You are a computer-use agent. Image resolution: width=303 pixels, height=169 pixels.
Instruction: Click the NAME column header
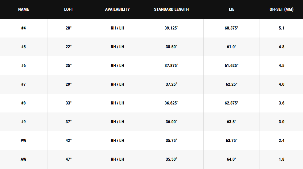tap(23, 9)
